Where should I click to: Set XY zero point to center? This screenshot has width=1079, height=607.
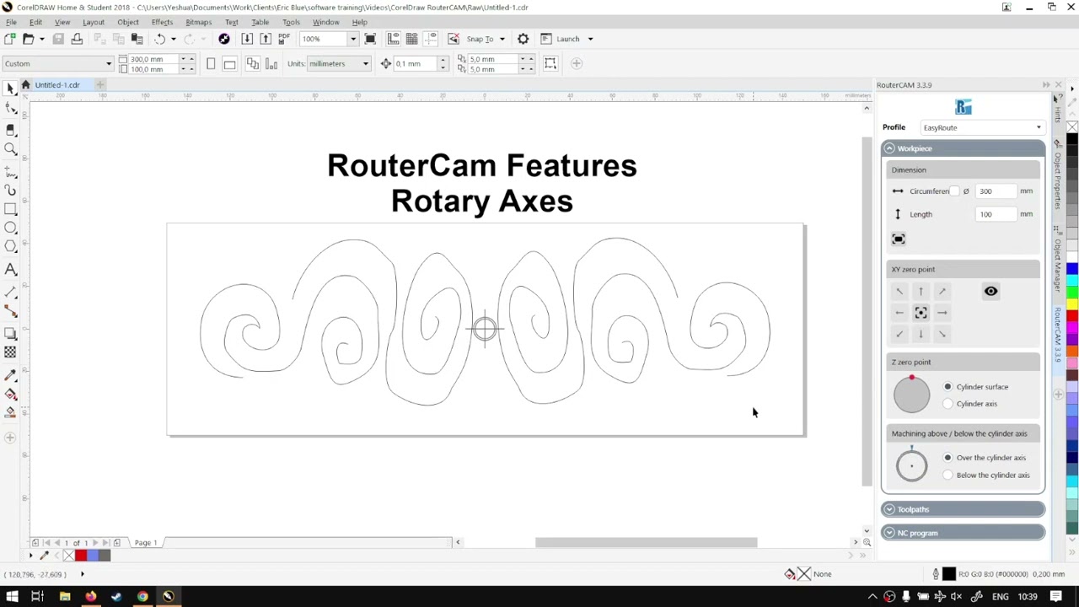click(921, 313)
